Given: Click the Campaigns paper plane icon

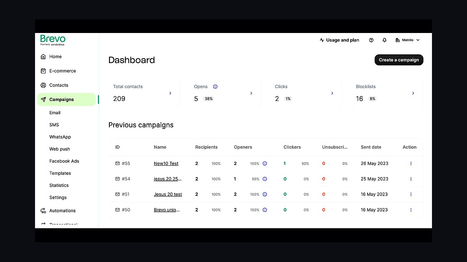Looking at the screenshot, I should [x=43, y=100].
